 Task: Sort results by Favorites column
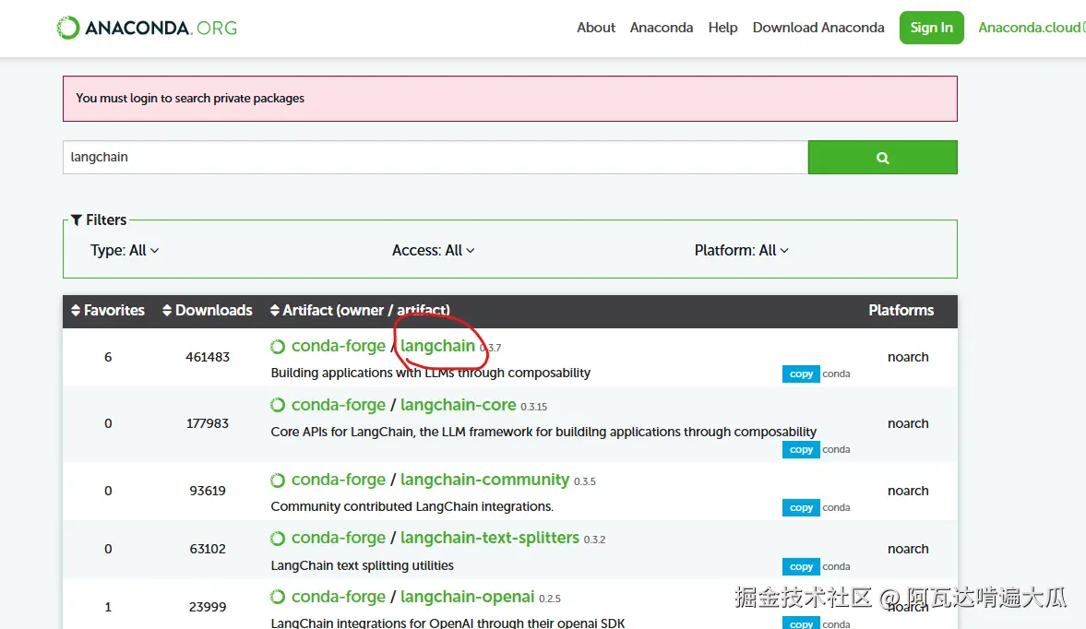[x=108, y=311]
